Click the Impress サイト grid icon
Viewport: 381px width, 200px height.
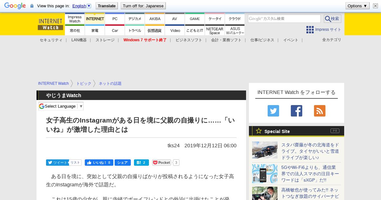click(310, 30)
